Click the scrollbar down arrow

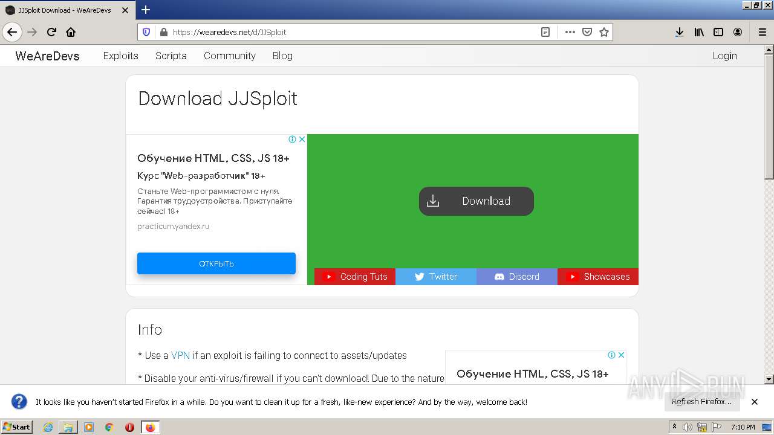tap(769, 379)
